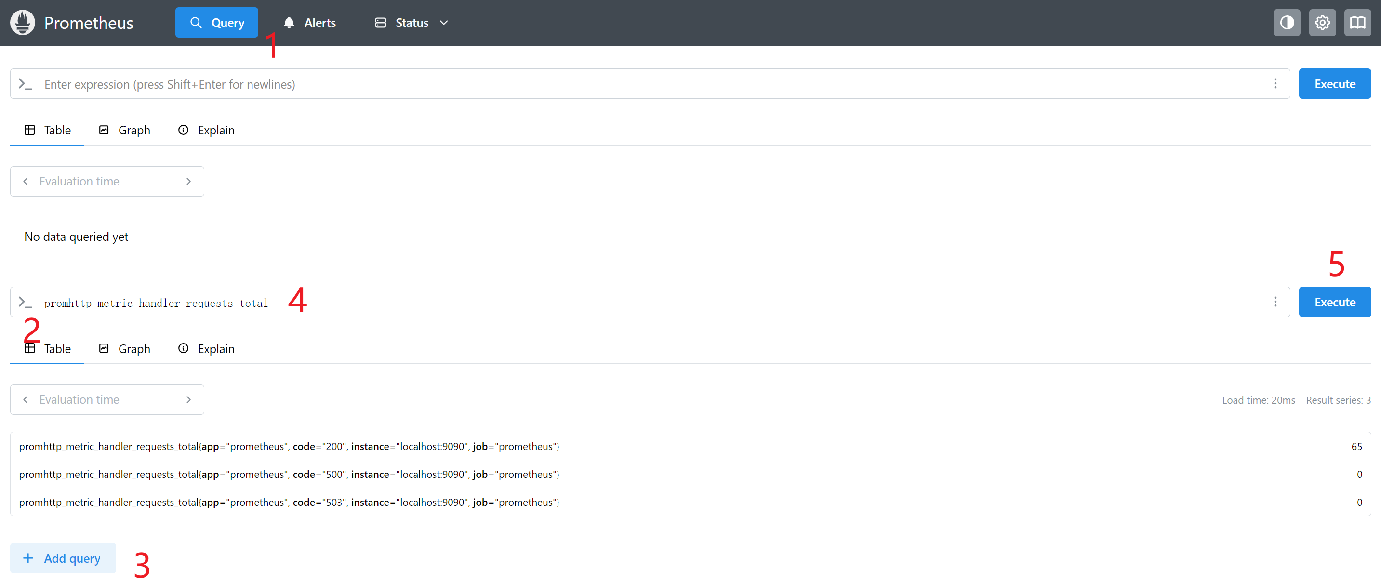Click the "No data queried yet" message

coord(76,237)
